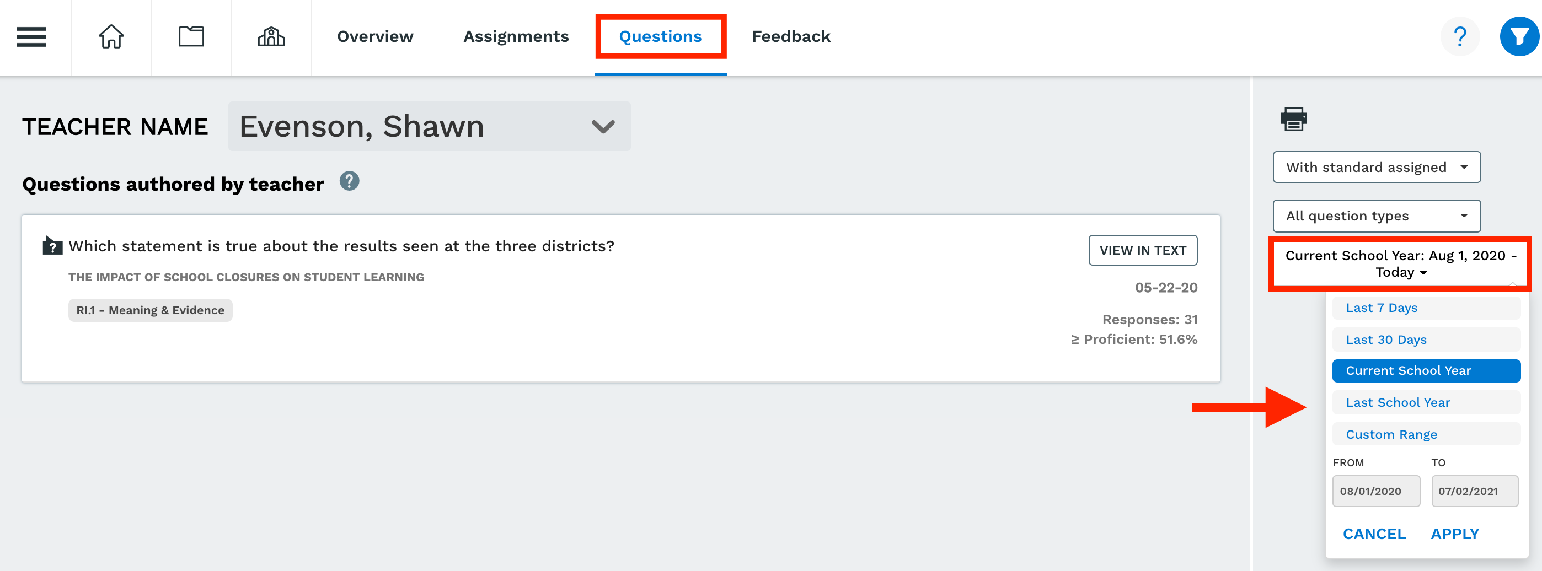
Task: Open the With standard assigned dropdown
Action: click(1376, 167)
